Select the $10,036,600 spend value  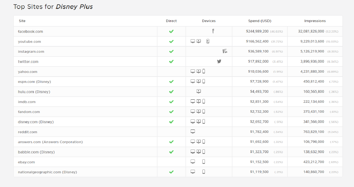pos(258,71)
